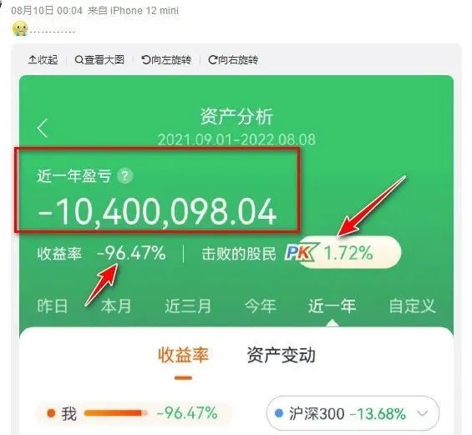The height and width of the screenshot is (435, 472).
Task: Click the -10,400,098.04 loss amount
Action: tap(157, 212)
